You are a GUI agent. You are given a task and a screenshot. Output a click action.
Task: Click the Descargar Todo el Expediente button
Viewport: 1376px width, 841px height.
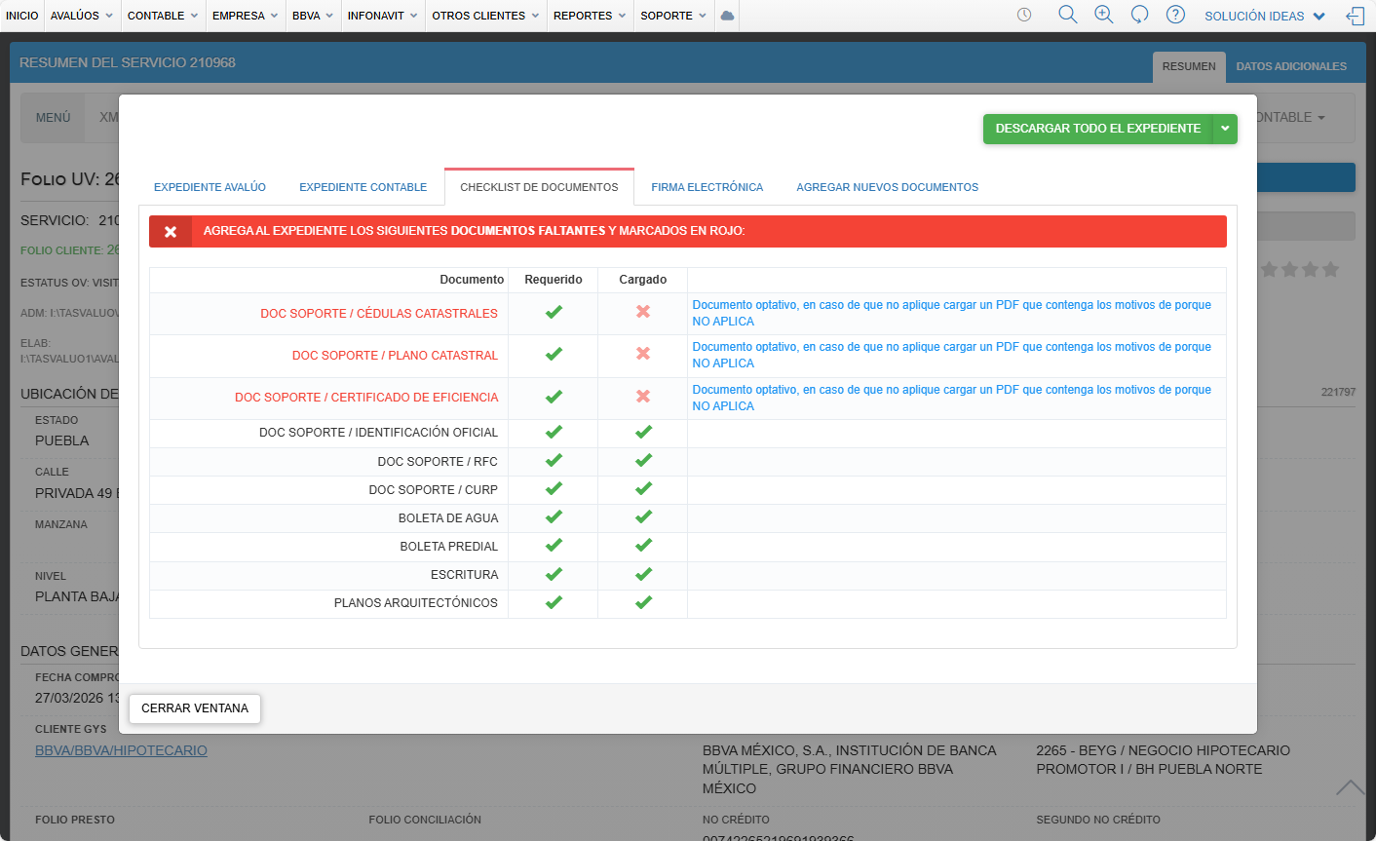(1097, 129)
